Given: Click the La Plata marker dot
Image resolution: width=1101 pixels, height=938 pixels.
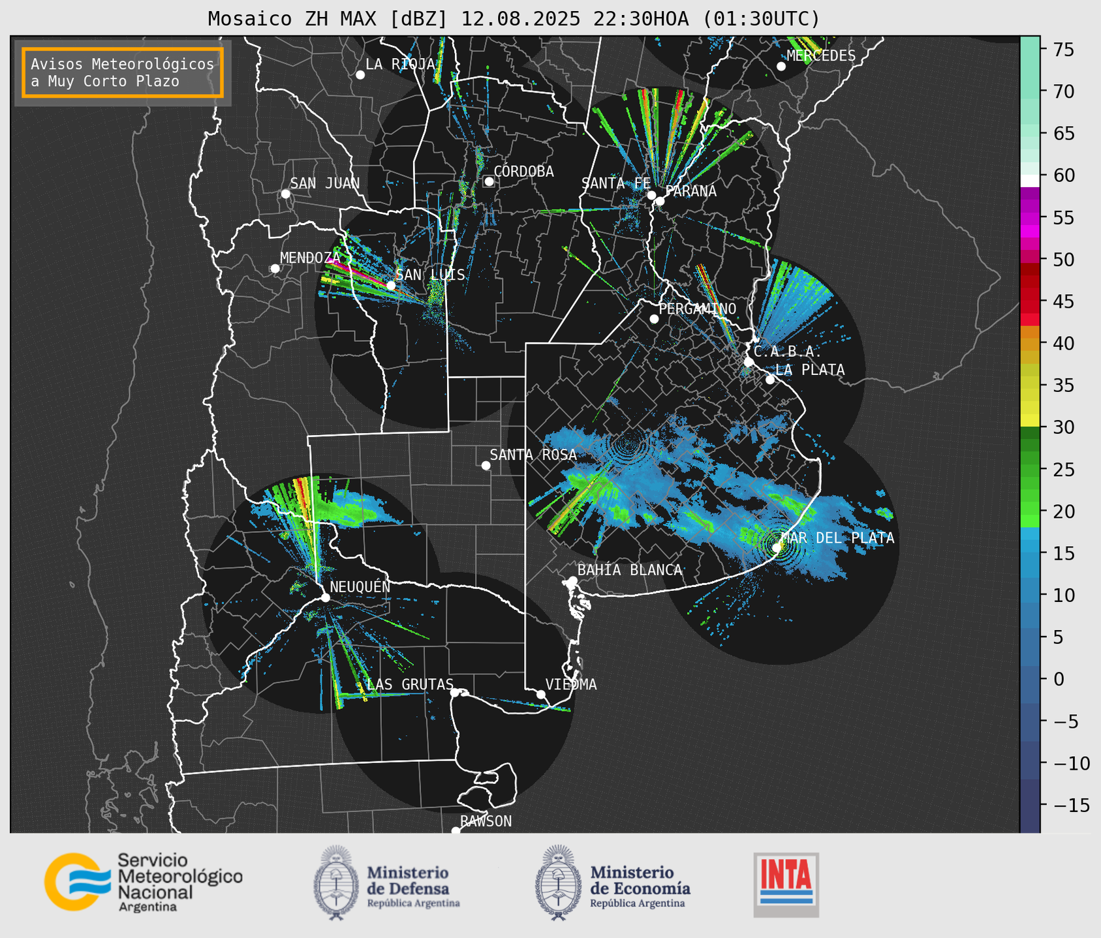Looking at the screenshot, I should [x=770, y=380].
